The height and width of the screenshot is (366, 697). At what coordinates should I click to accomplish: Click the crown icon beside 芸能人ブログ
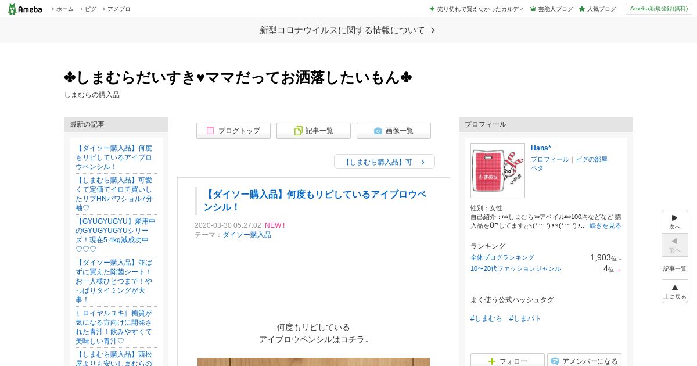tap(533, 9)
